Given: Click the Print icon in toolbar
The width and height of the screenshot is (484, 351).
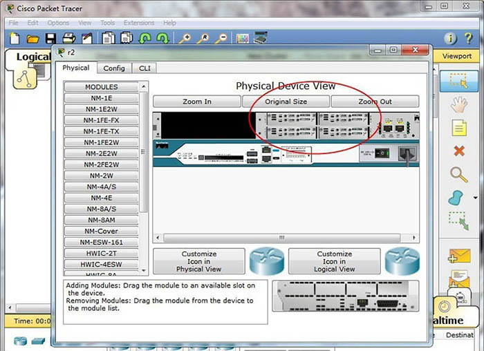Looking at the screenshot, I should pyautogui.click(x=69, y=38).
